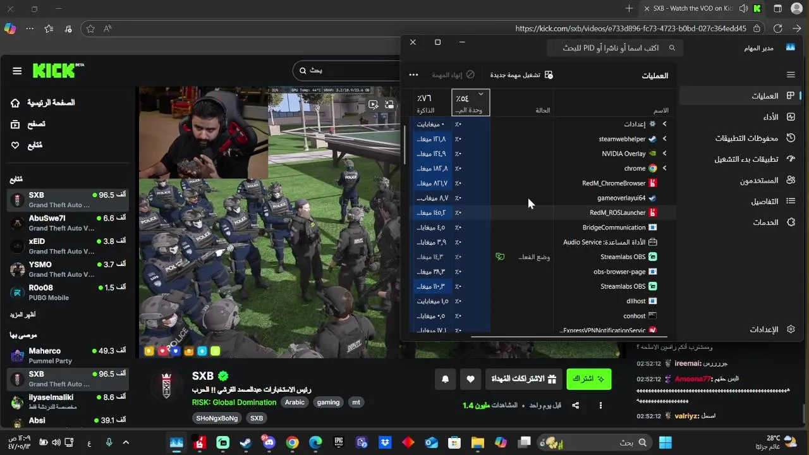809x455 pixels.
Task: Open ilyaselmaliki channel in recommended list
Action: coord(68,402)
